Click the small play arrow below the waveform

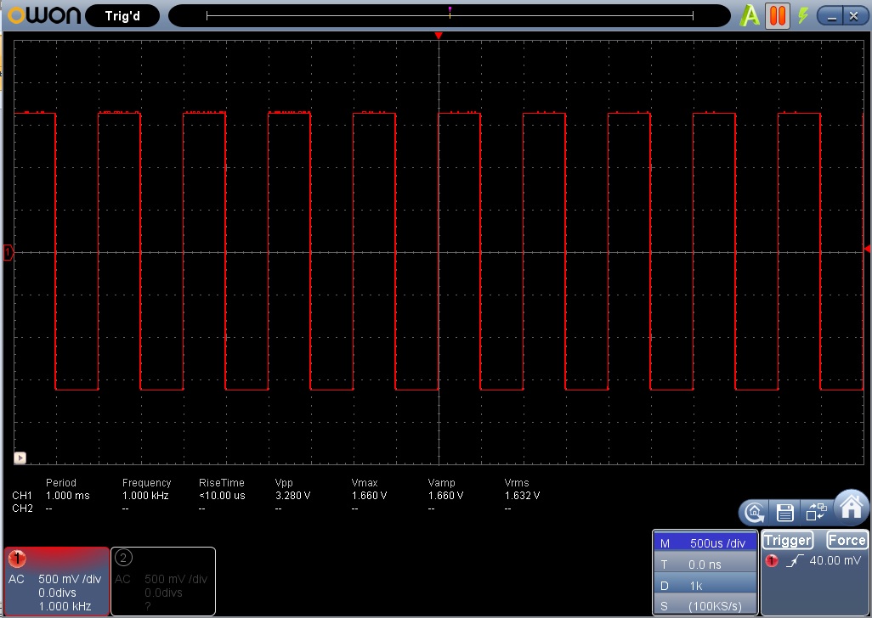[20, 457]
